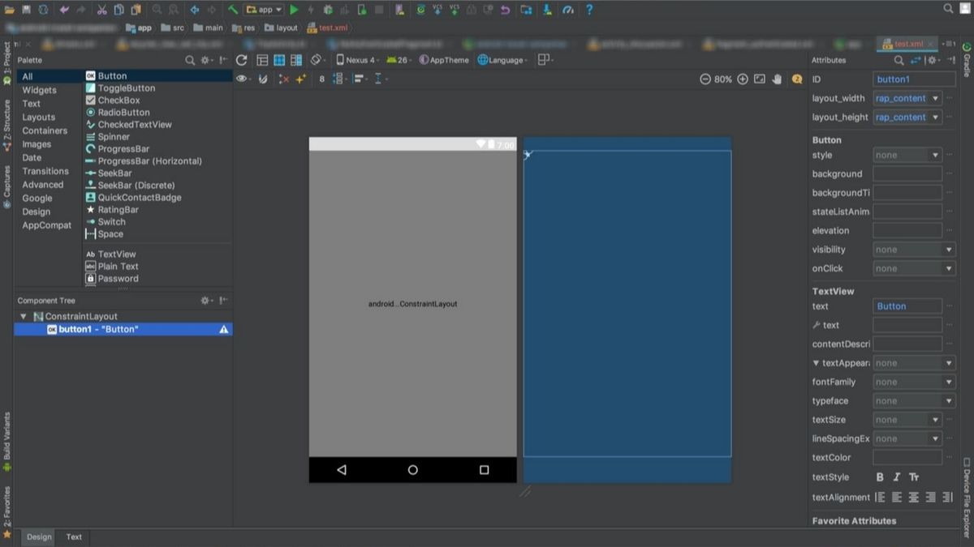This screenshot has width=974, height=547.
Task: Click the Undo arrow in main toolbar
Action: [x=63, y=10]
